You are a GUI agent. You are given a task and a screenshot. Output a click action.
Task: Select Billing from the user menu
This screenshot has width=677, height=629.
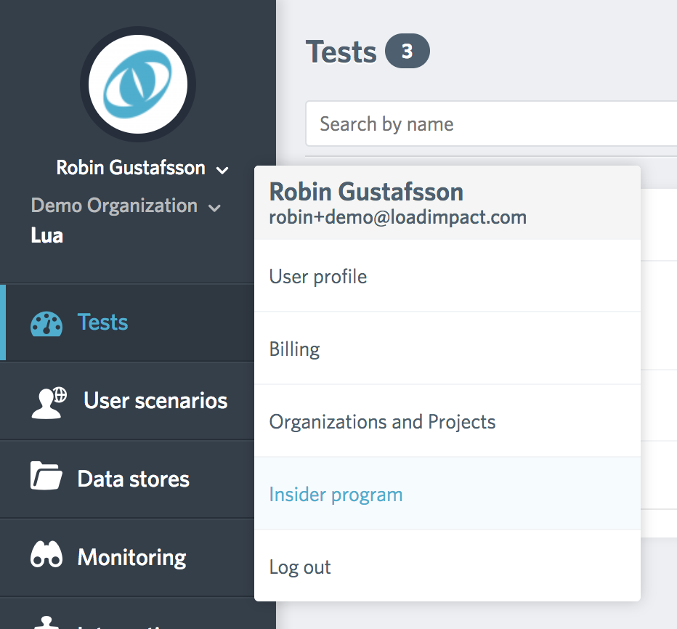click(x=447, y=349)
